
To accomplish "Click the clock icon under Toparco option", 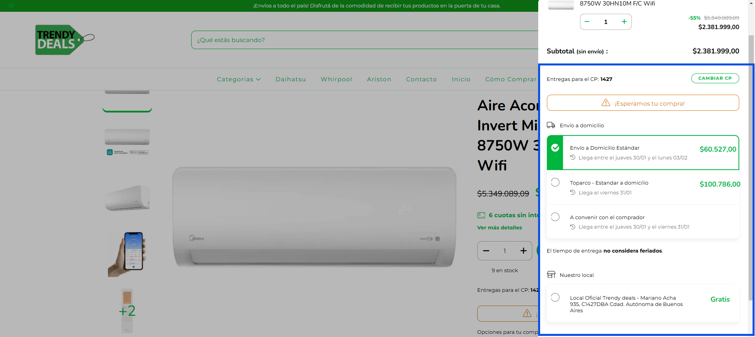I will 573,192.
